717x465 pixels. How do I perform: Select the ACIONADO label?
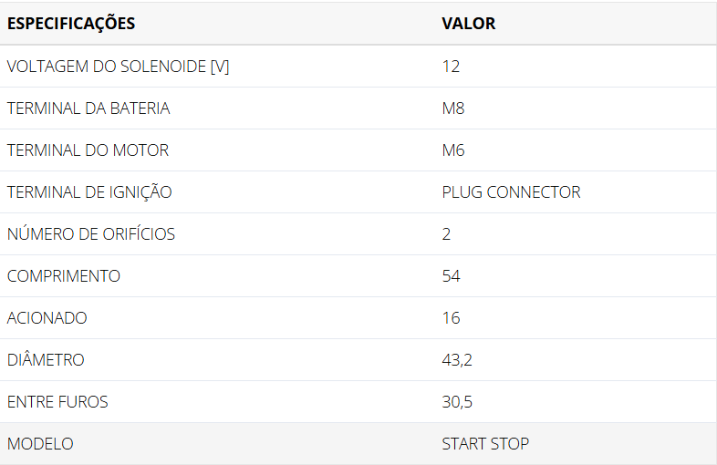47,318
